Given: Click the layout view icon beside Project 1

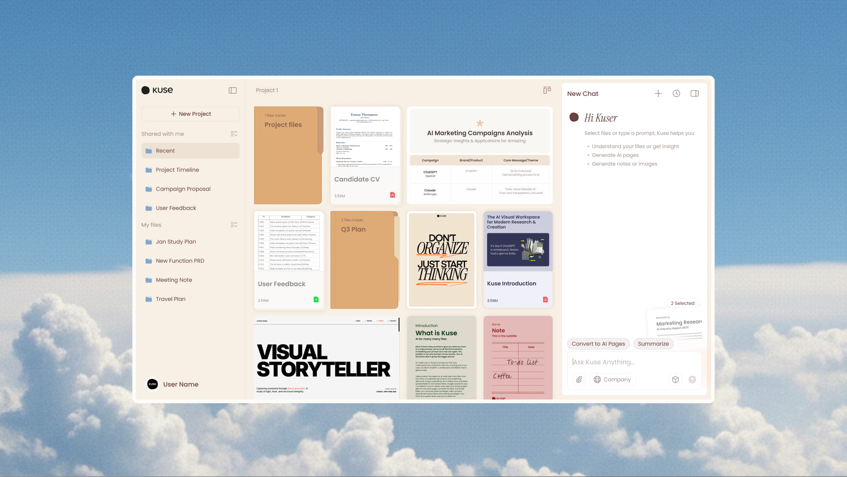Looking at the screenshot, I should (x=547, y=90).
